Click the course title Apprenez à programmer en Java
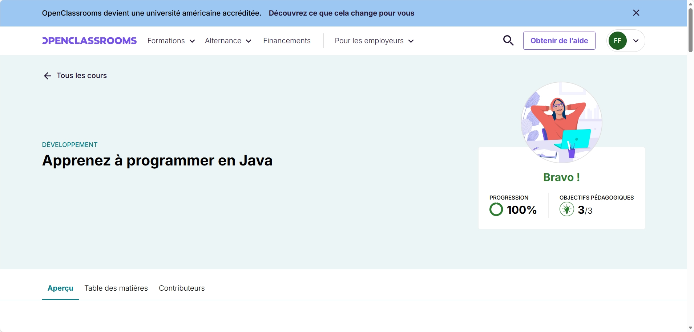The width and height of the screenshot is (694, 332). 157,160
